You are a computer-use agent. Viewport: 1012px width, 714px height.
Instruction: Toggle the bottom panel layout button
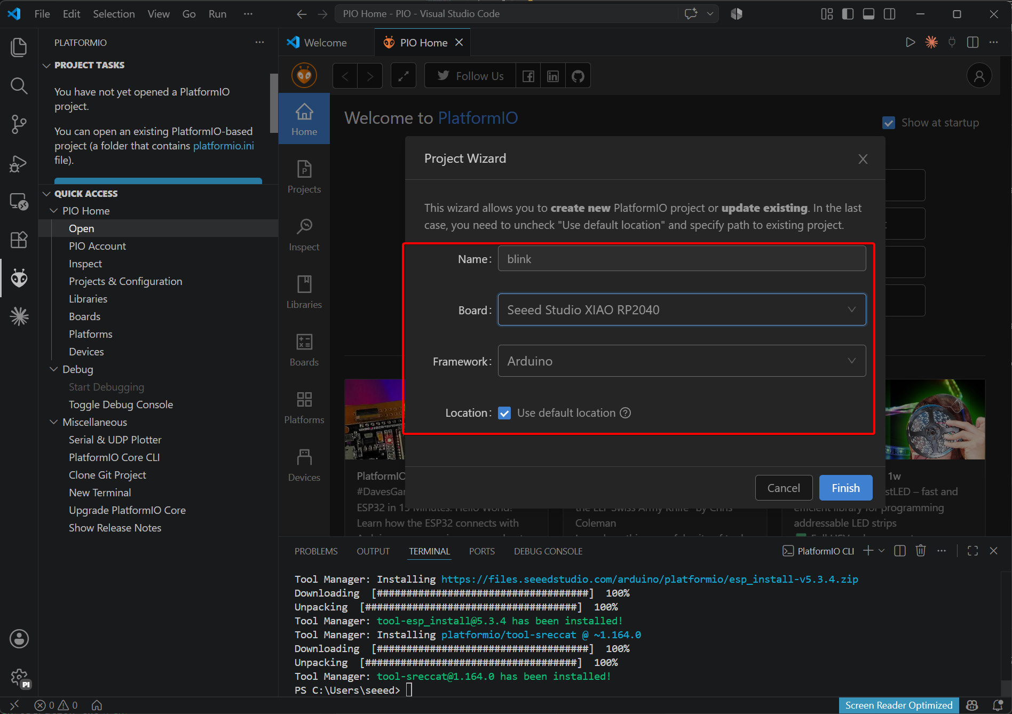click(x=868, y=14)
